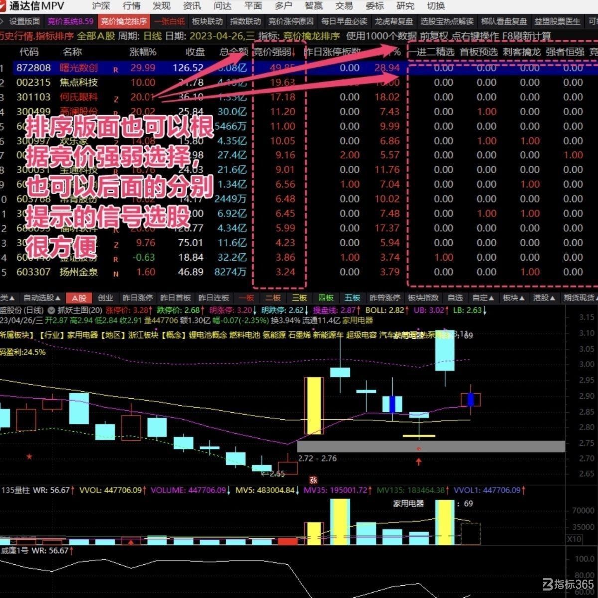This screenshot has height=598, width=598.
Task: Click the 浙江板块 region link
Action: pyautogui.click(x=143, y=335)
